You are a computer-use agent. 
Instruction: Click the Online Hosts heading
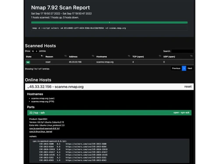[x=38, y=80]
